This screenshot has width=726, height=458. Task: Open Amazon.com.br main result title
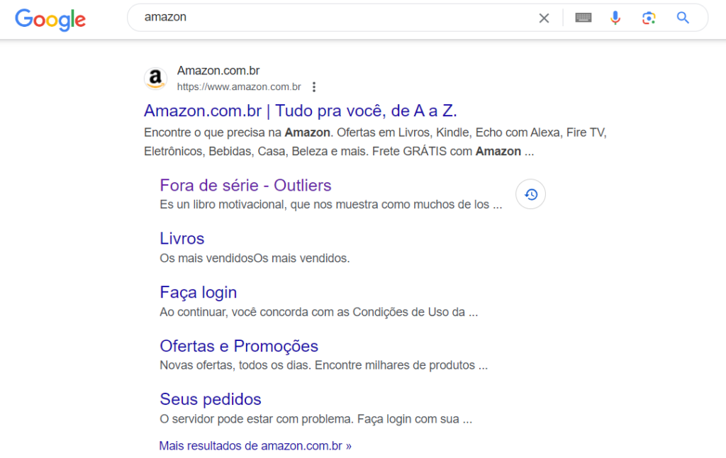(300, 111)
